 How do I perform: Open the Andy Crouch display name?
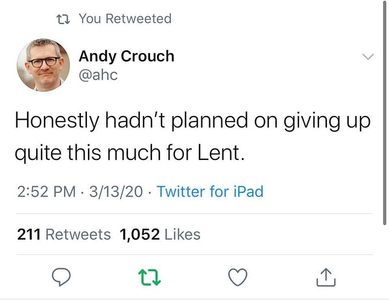(x=126, y=56)
